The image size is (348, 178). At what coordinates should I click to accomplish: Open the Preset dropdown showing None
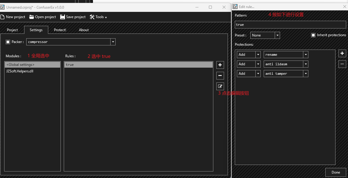tap(277, 35)
